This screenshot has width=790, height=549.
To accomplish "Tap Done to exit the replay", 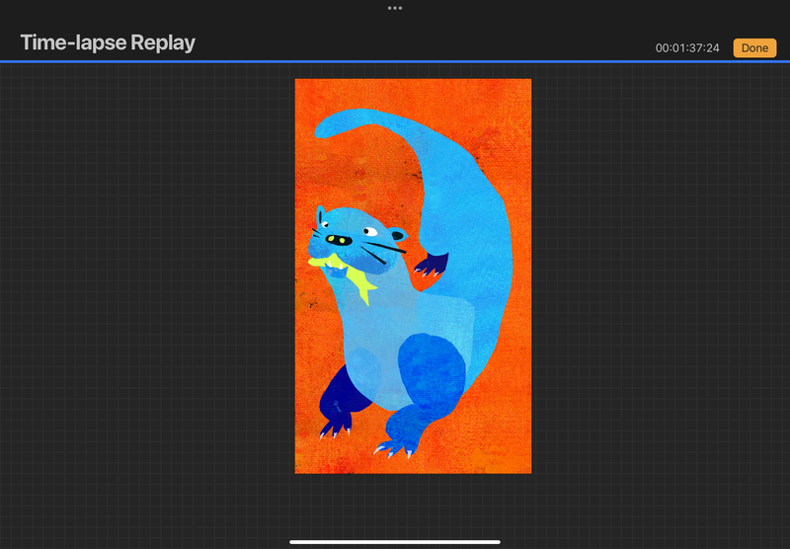I will click(754, 48).
